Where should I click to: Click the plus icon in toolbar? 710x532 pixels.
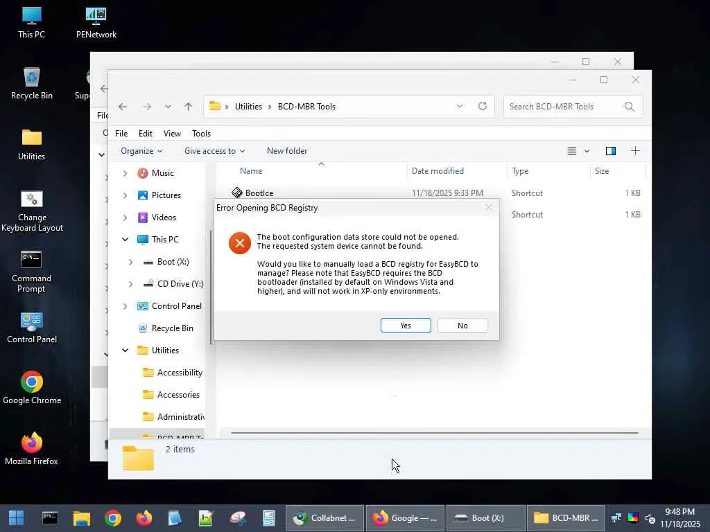pos(635,151)
